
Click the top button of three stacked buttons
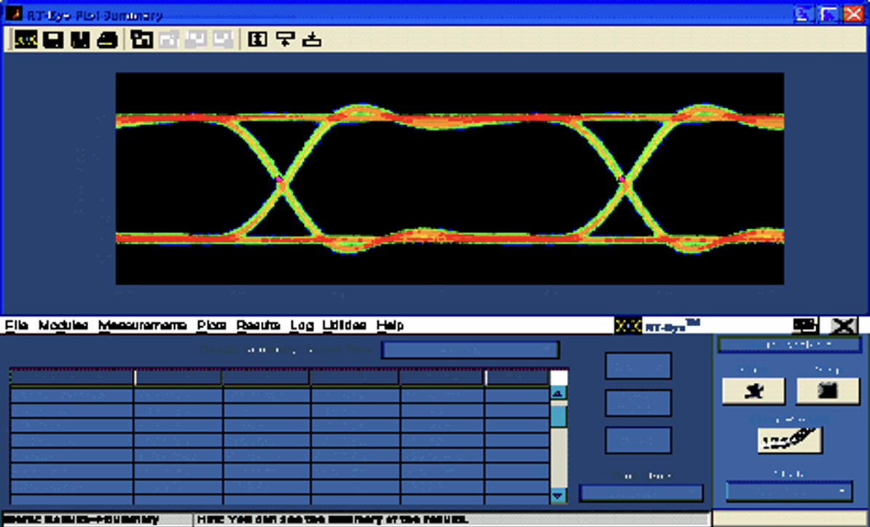point(638,366)
